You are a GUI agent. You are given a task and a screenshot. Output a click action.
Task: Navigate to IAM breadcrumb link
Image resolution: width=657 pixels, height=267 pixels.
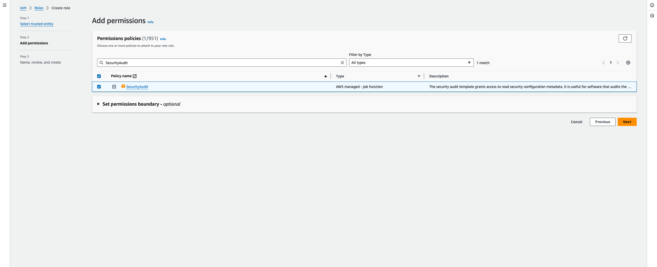[23, 8]
